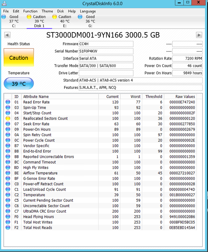Go to previous disk with left arrow

(7, 35)
